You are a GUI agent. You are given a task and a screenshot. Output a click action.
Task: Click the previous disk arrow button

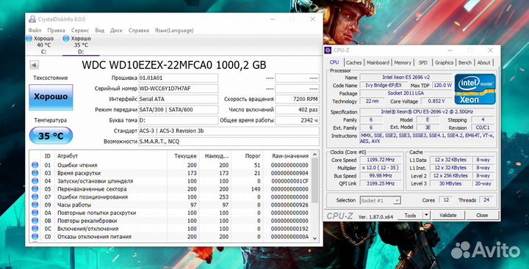tap(34, 65)
